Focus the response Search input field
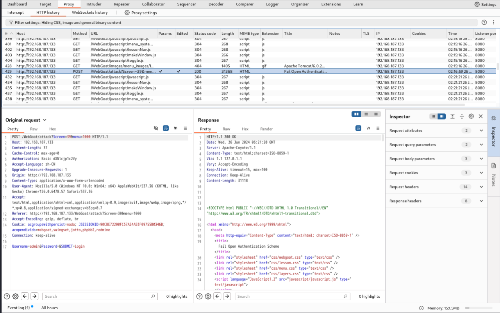This screenshot has width=500, height=313. tap(293, 296)
